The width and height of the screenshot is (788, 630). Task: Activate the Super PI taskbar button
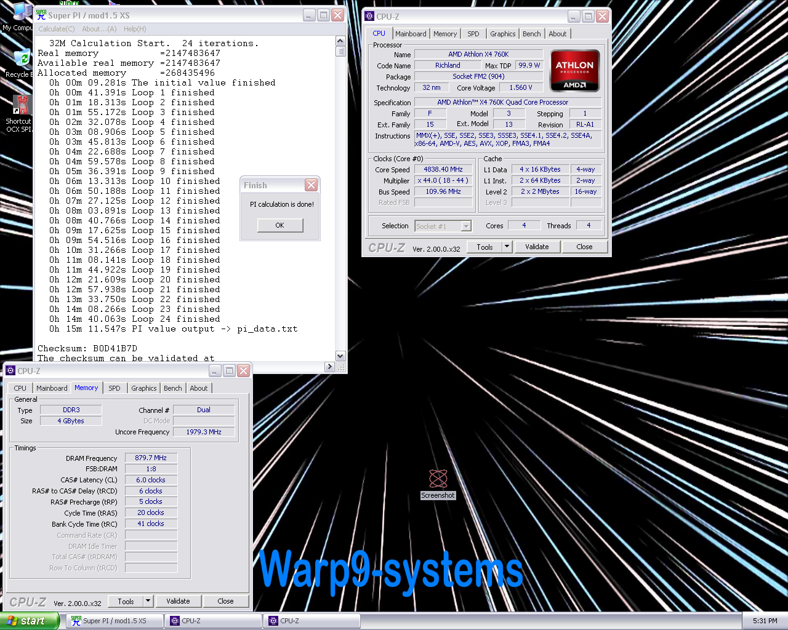click(115, 621)
